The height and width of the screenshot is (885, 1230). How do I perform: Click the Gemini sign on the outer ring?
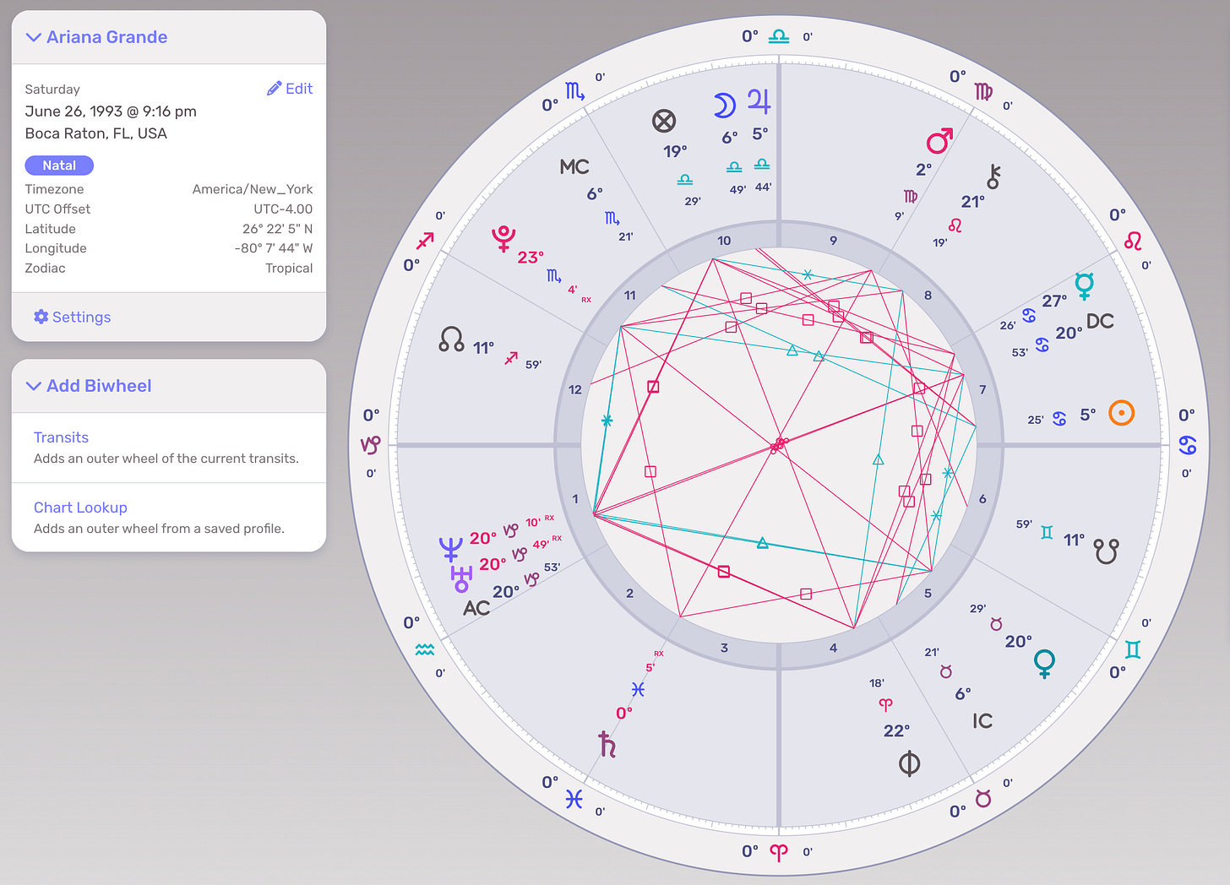(1133, 649)
